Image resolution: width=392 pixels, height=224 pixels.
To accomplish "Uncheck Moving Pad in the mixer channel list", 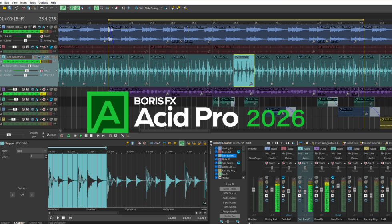I will click(216, 148).
